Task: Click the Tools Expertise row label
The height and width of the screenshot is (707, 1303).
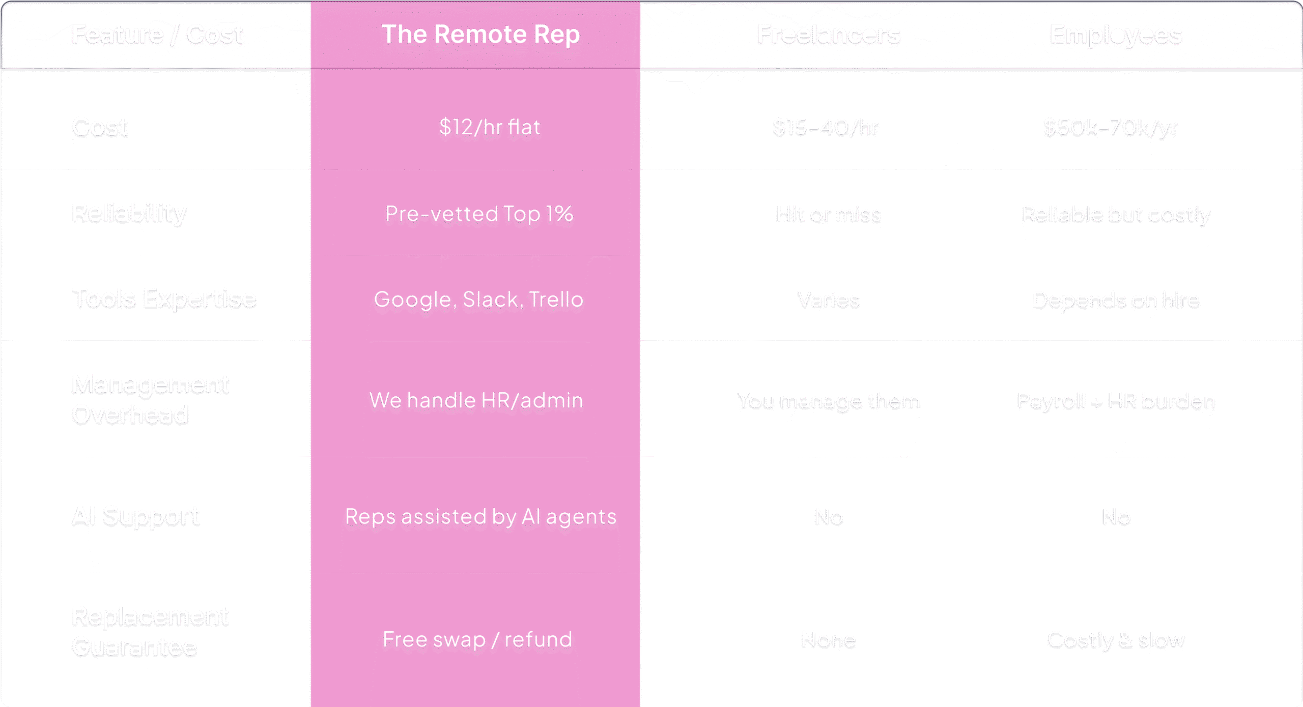Action: (164, 300)
